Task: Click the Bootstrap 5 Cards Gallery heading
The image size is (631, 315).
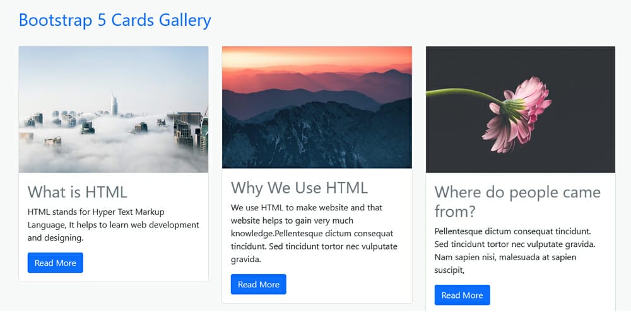Action: pyautogui.click(x=115, y=21)
